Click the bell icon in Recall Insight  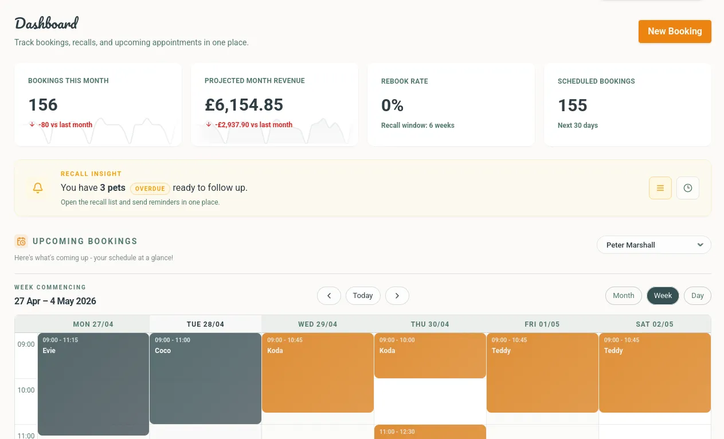(38, 188)
